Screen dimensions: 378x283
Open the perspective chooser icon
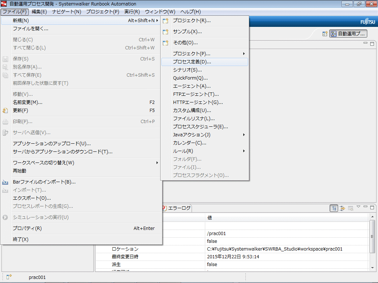point(325,34)
